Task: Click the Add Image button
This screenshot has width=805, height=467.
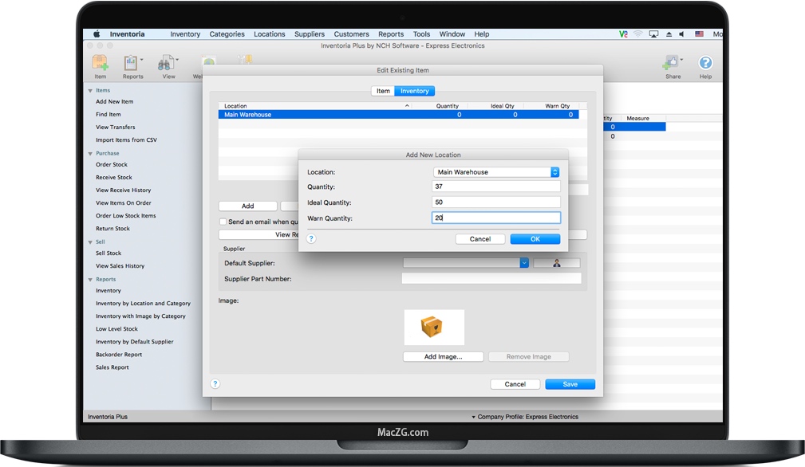Action: (443, 356)
